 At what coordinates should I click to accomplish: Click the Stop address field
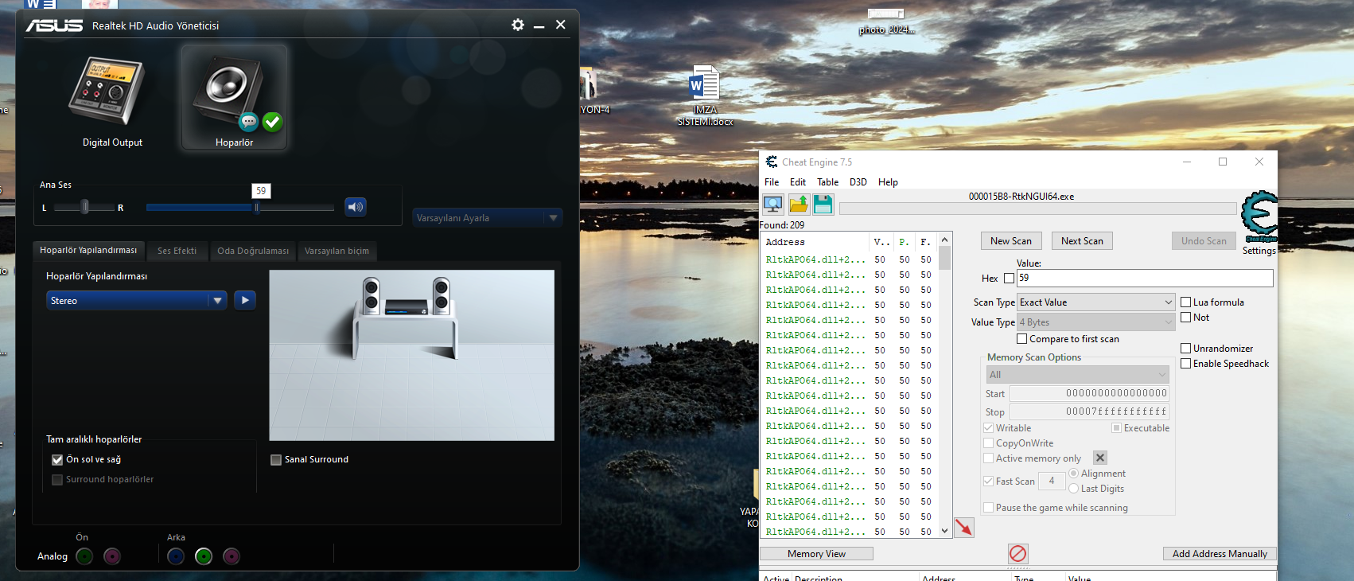point(1089,411)
